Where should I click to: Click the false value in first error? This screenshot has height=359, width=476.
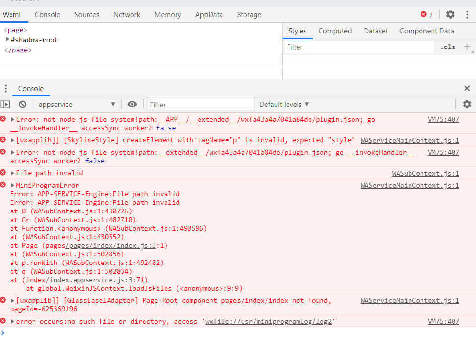click(x=166, y=128)
